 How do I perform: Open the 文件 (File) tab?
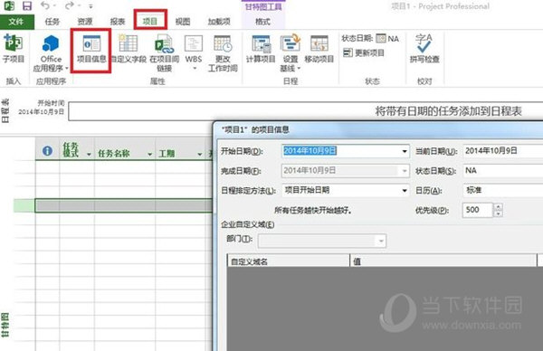16,22
